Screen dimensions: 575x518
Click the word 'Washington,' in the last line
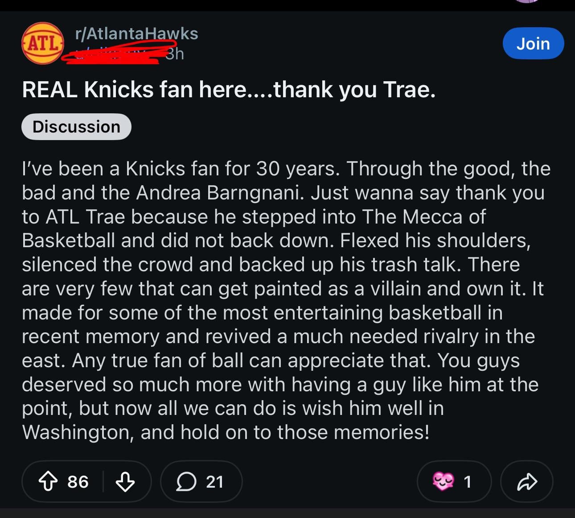tap(78, 432)
